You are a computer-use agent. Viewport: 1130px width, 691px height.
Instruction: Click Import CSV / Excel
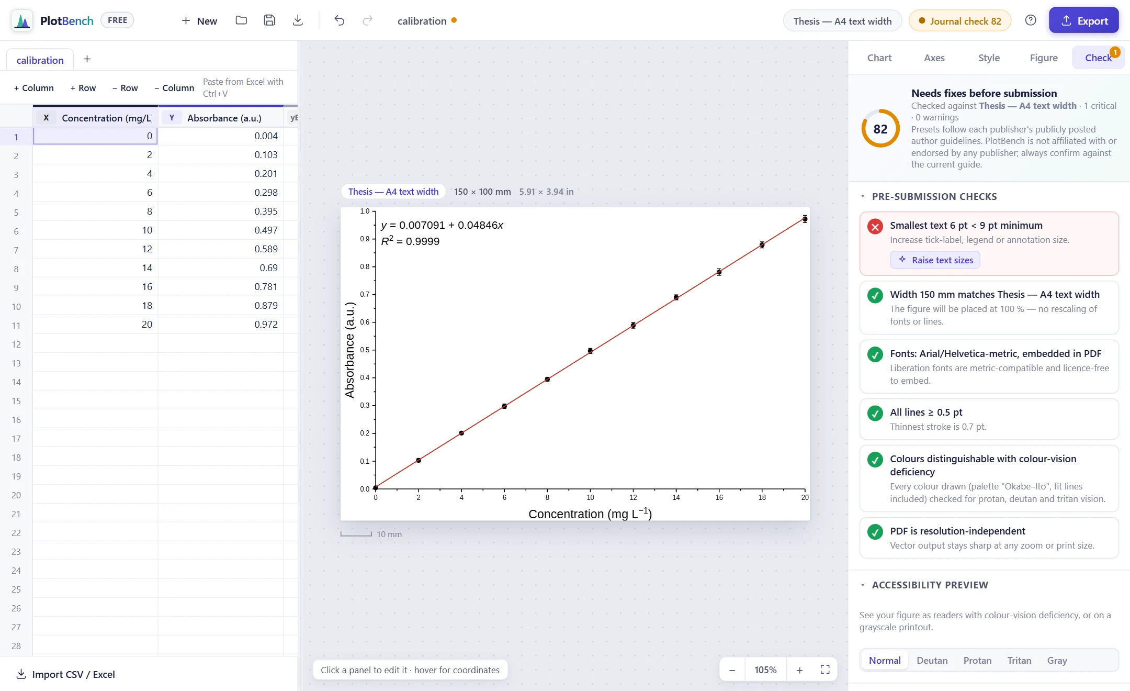point(65,674)
